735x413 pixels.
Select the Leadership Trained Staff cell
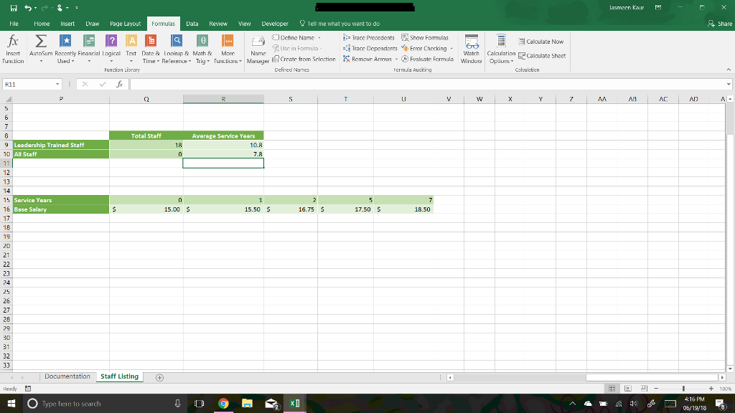coord(61,145)
